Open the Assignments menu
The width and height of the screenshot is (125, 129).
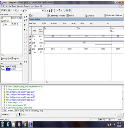coord(20,6)
